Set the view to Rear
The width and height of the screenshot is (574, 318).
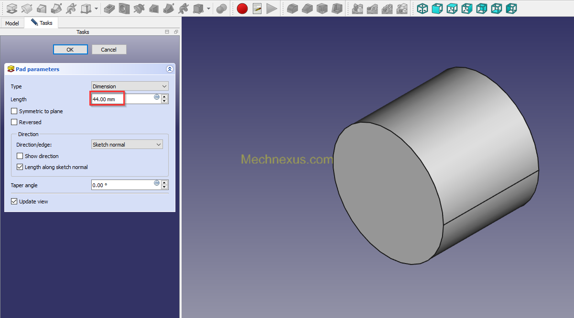[x=482, y=8]
